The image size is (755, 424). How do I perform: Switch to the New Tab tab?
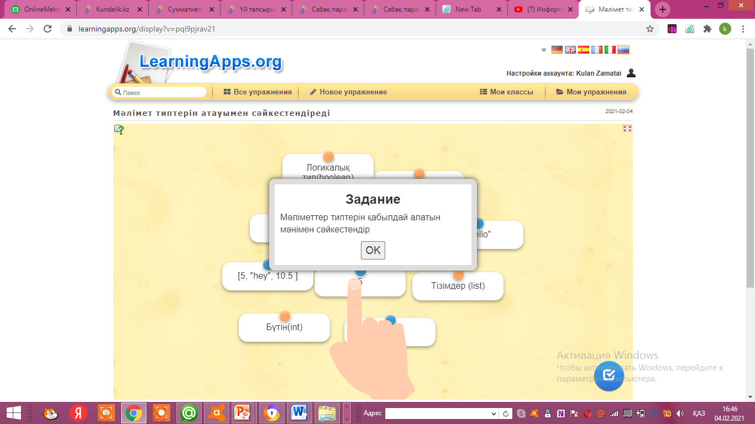[472, 9]
